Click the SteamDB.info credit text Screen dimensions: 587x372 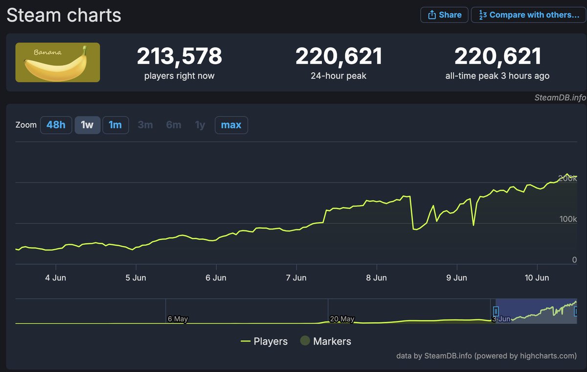point(560,97)
